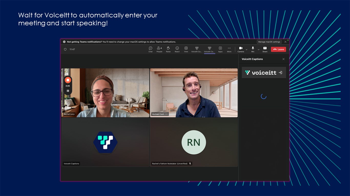The image size is (350, 196).
Task: Select Rachel Levy's video tile
Action: point(105,93)
